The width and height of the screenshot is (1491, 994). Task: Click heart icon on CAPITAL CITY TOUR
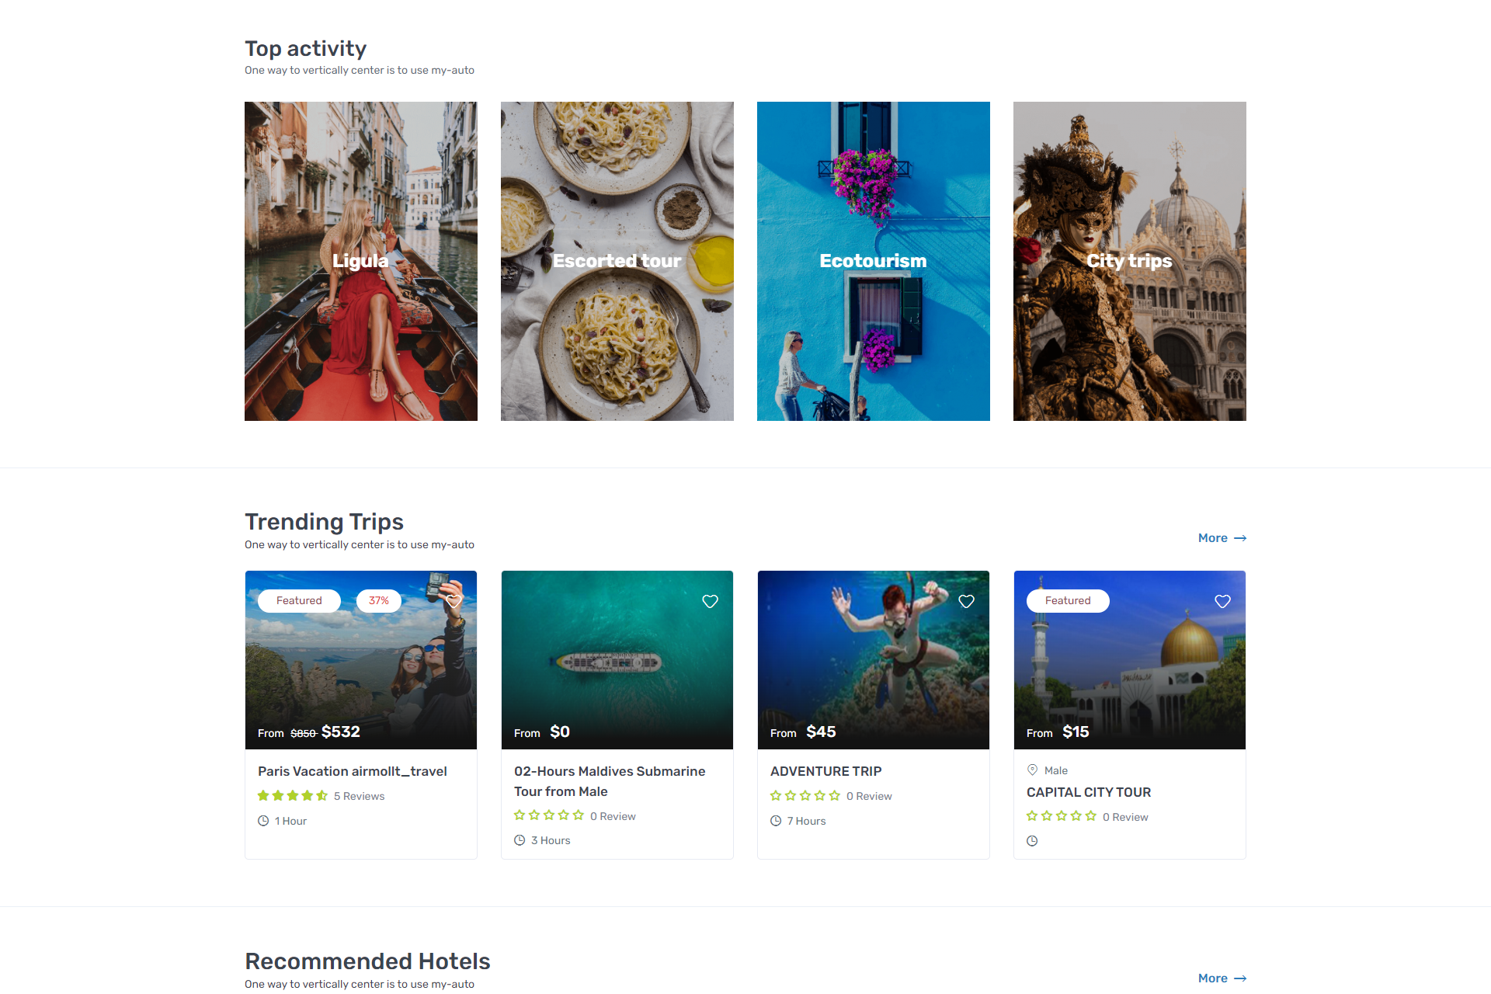coord(1222,601)
